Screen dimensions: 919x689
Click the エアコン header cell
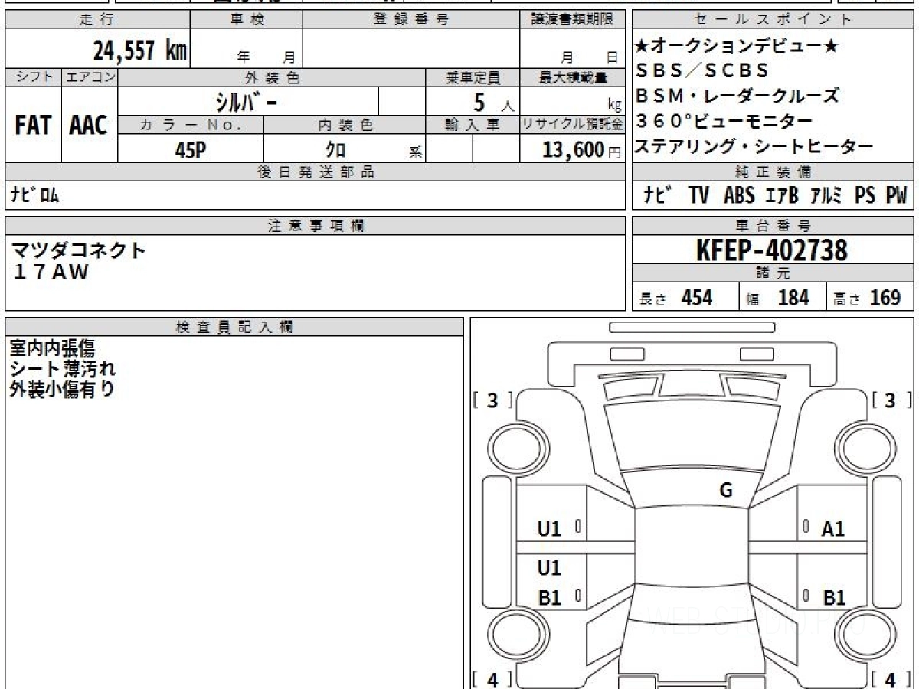[x=90, y=77]
